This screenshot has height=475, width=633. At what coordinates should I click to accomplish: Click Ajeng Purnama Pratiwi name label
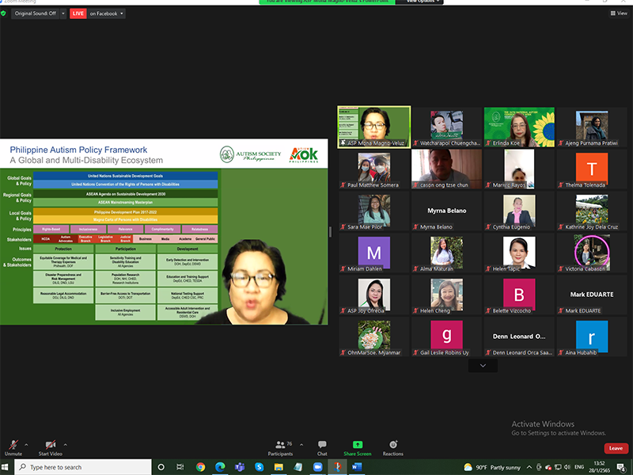[591, 143]
